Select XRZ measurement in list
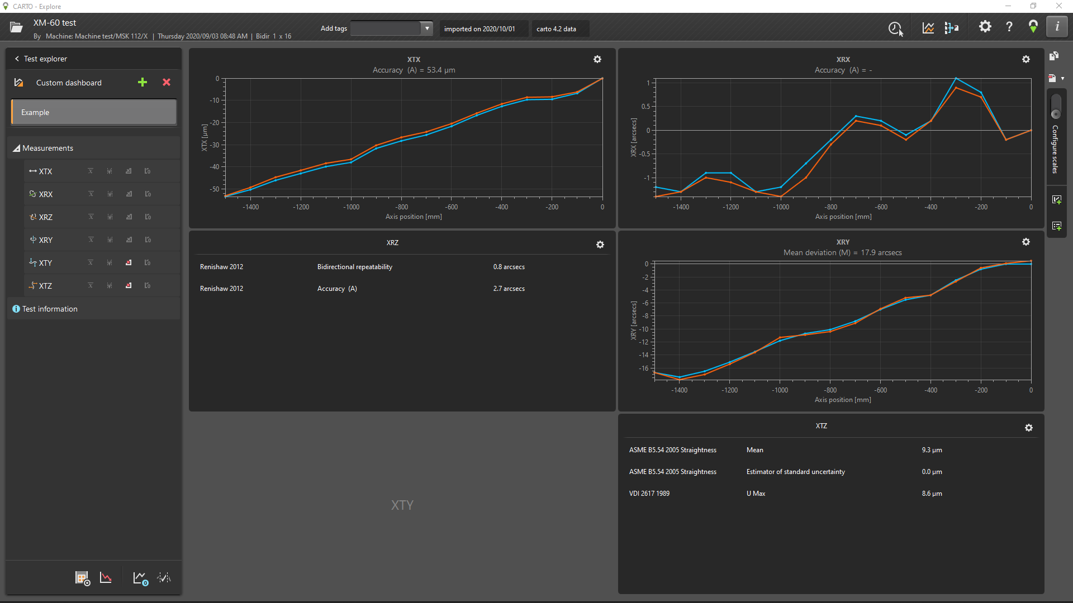This screenshot has height=603, width=1073. [x=46, y=217]
